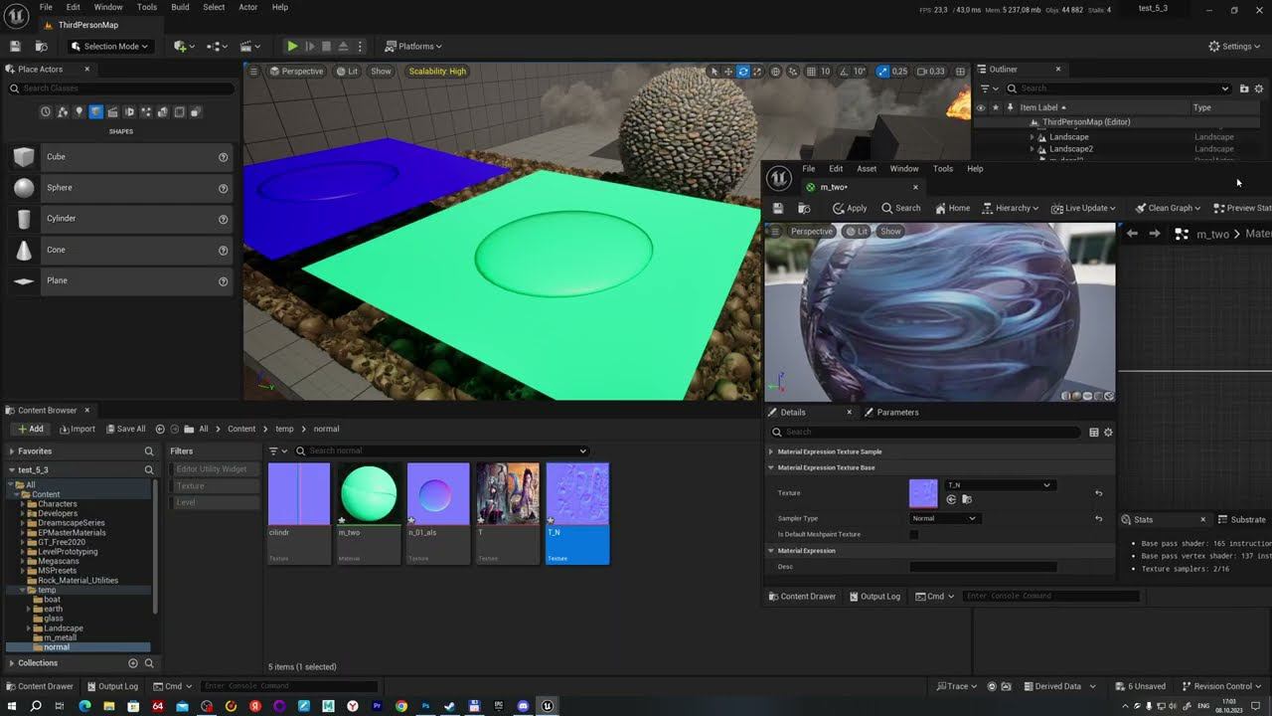Click Use Selected Asset arrow under Texture

tap(952, 499)
